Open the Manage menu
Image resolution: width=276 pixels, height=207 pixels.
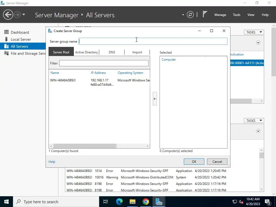220,15
